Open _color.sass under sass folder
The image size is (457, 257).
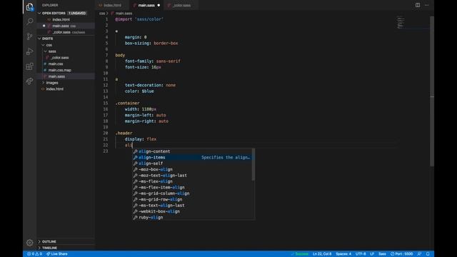click(60, 57)
